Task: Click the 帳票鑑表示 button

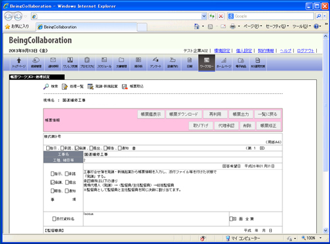Action: click(x=151, y=114)
